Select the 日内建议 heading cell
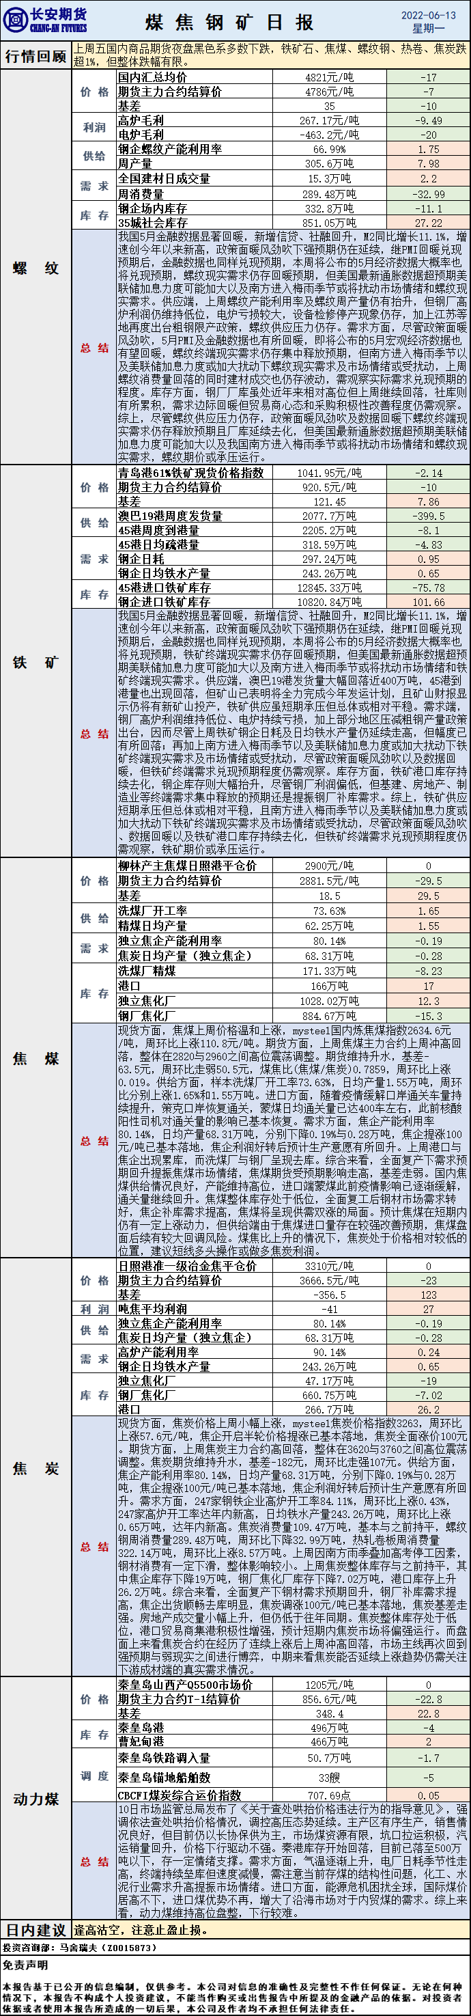 [x=36, y=1930]
